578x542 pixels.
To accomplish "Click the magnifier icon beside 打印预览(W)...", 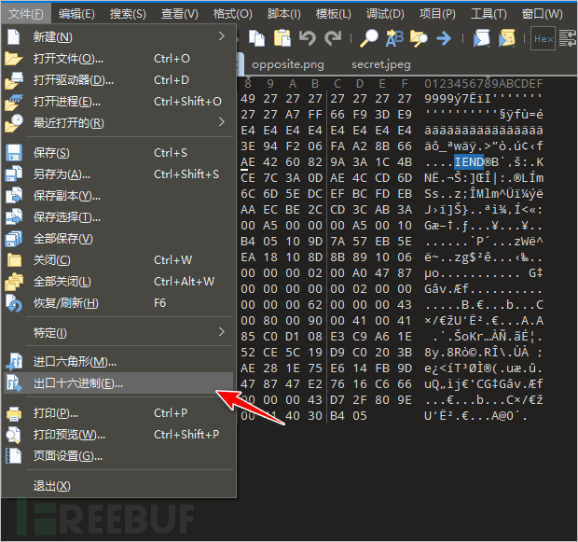I will (14, 435).
